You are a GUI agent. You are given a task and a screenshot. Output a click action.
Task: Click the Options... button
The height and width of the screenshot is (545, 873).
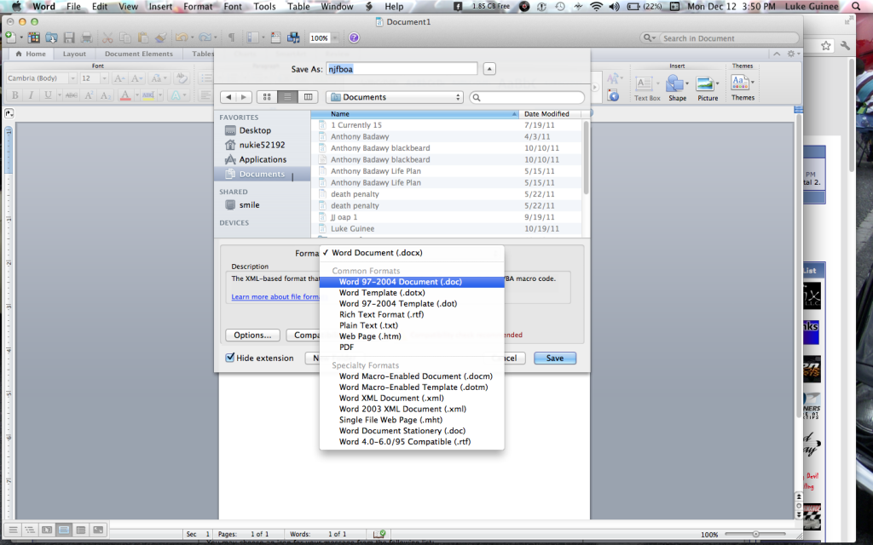pos(252,336)
